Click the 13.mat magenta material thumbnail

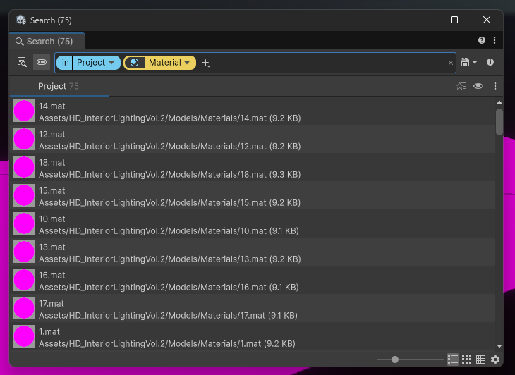click(x=24, y=252)
